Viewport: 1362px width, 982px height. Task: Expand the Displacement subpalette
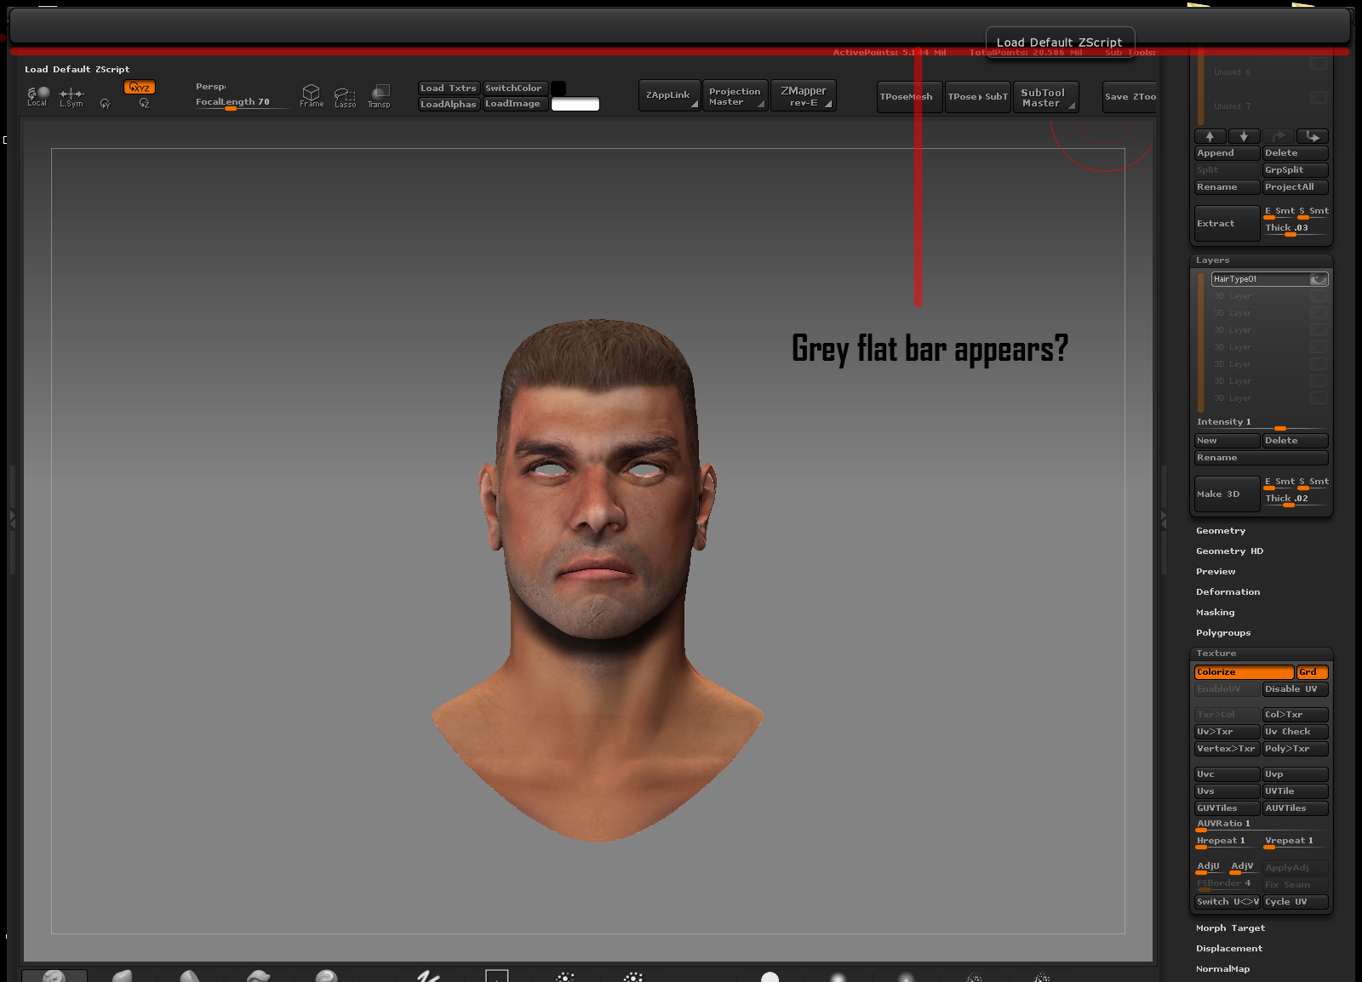[x=1229, y=949]
